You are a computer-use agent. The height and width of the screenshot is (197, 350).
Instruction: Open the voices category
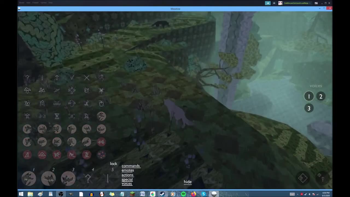click(x=127, y=183)
